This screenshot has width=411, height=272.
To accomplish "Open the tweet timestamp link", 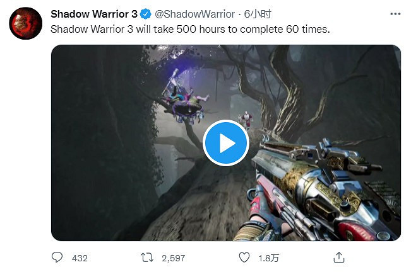I will 258,14.
